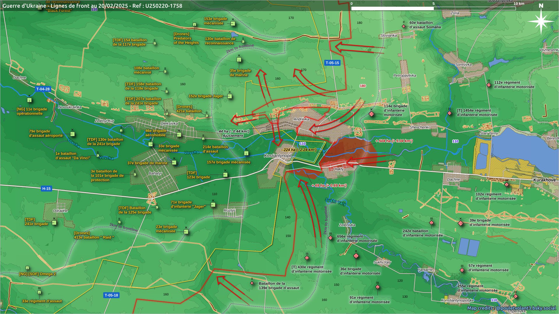The width and height of the screenshot is (559, 314).
Task: Click the north compass star
Action: (x=541, y=21)
